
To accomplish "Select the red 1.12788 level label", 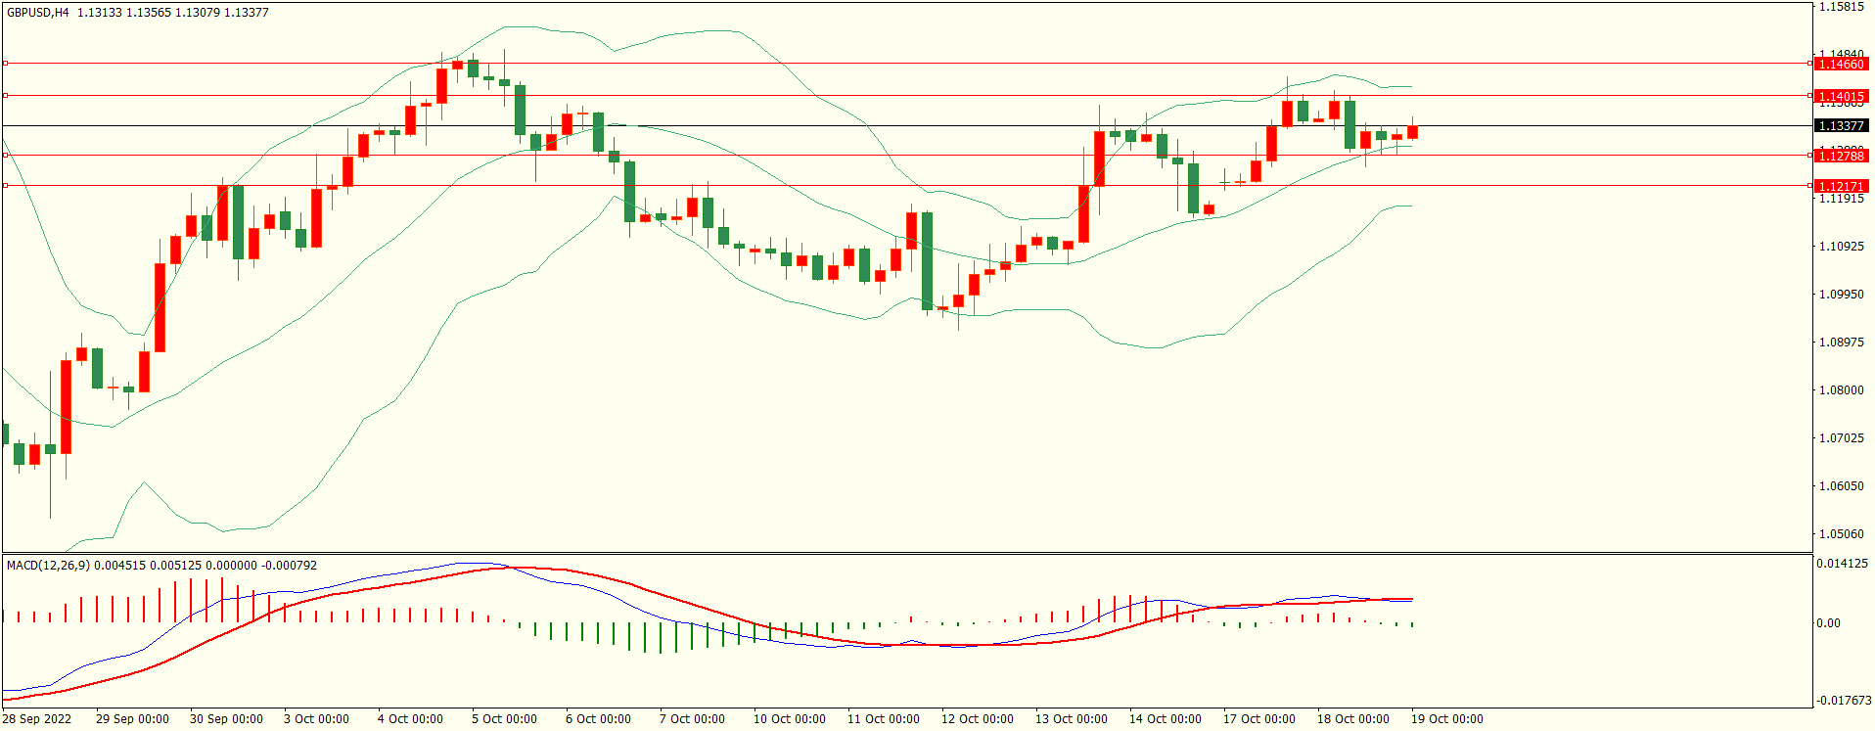I will tap(1840, 156).
